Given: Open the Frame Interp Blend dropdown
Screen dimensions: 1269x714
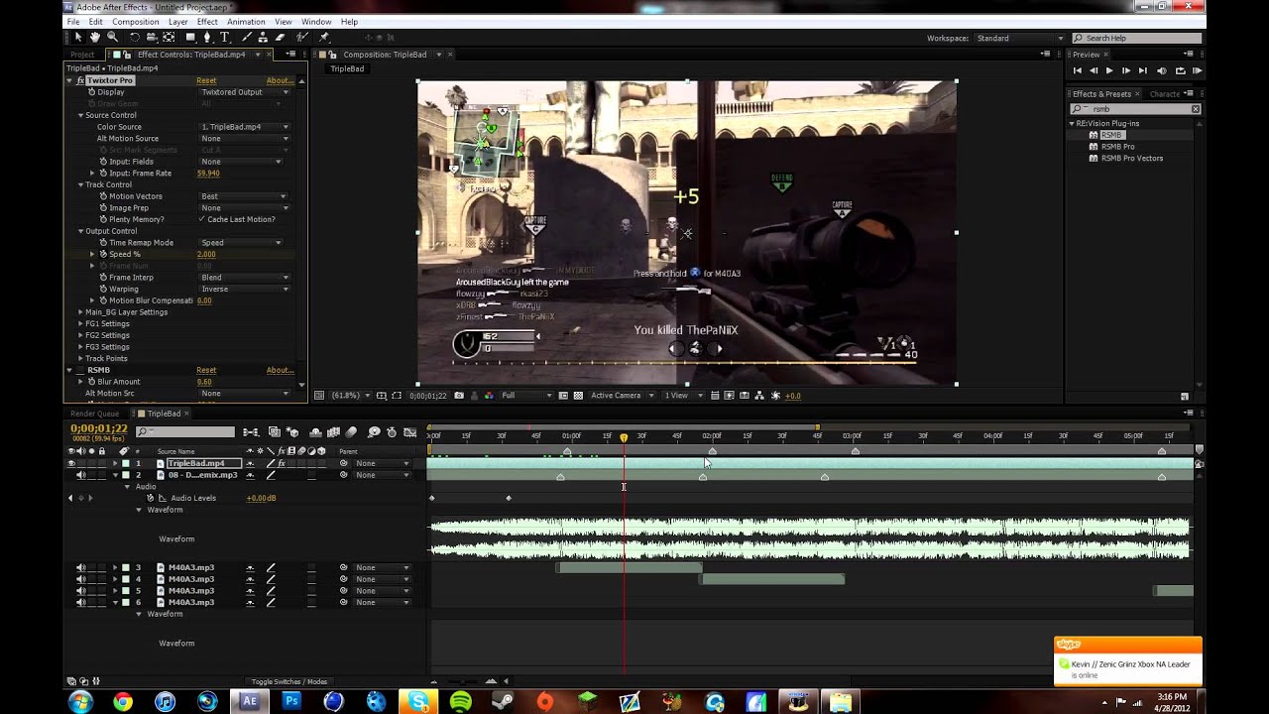Looking at the screenshot, I should pos(245,278).
